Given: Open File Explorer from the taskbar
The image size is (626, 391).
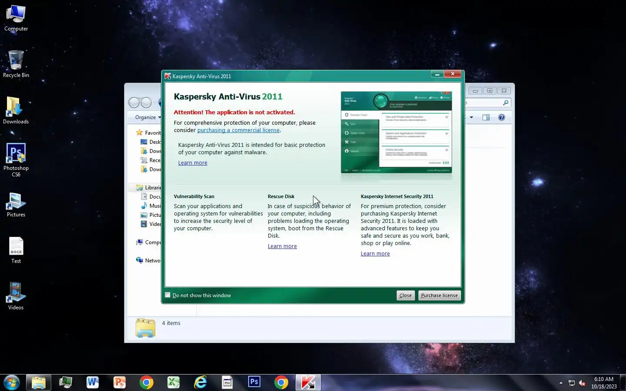Looking at the screenshot, I should pyautogui.click(x=39, y=382).
